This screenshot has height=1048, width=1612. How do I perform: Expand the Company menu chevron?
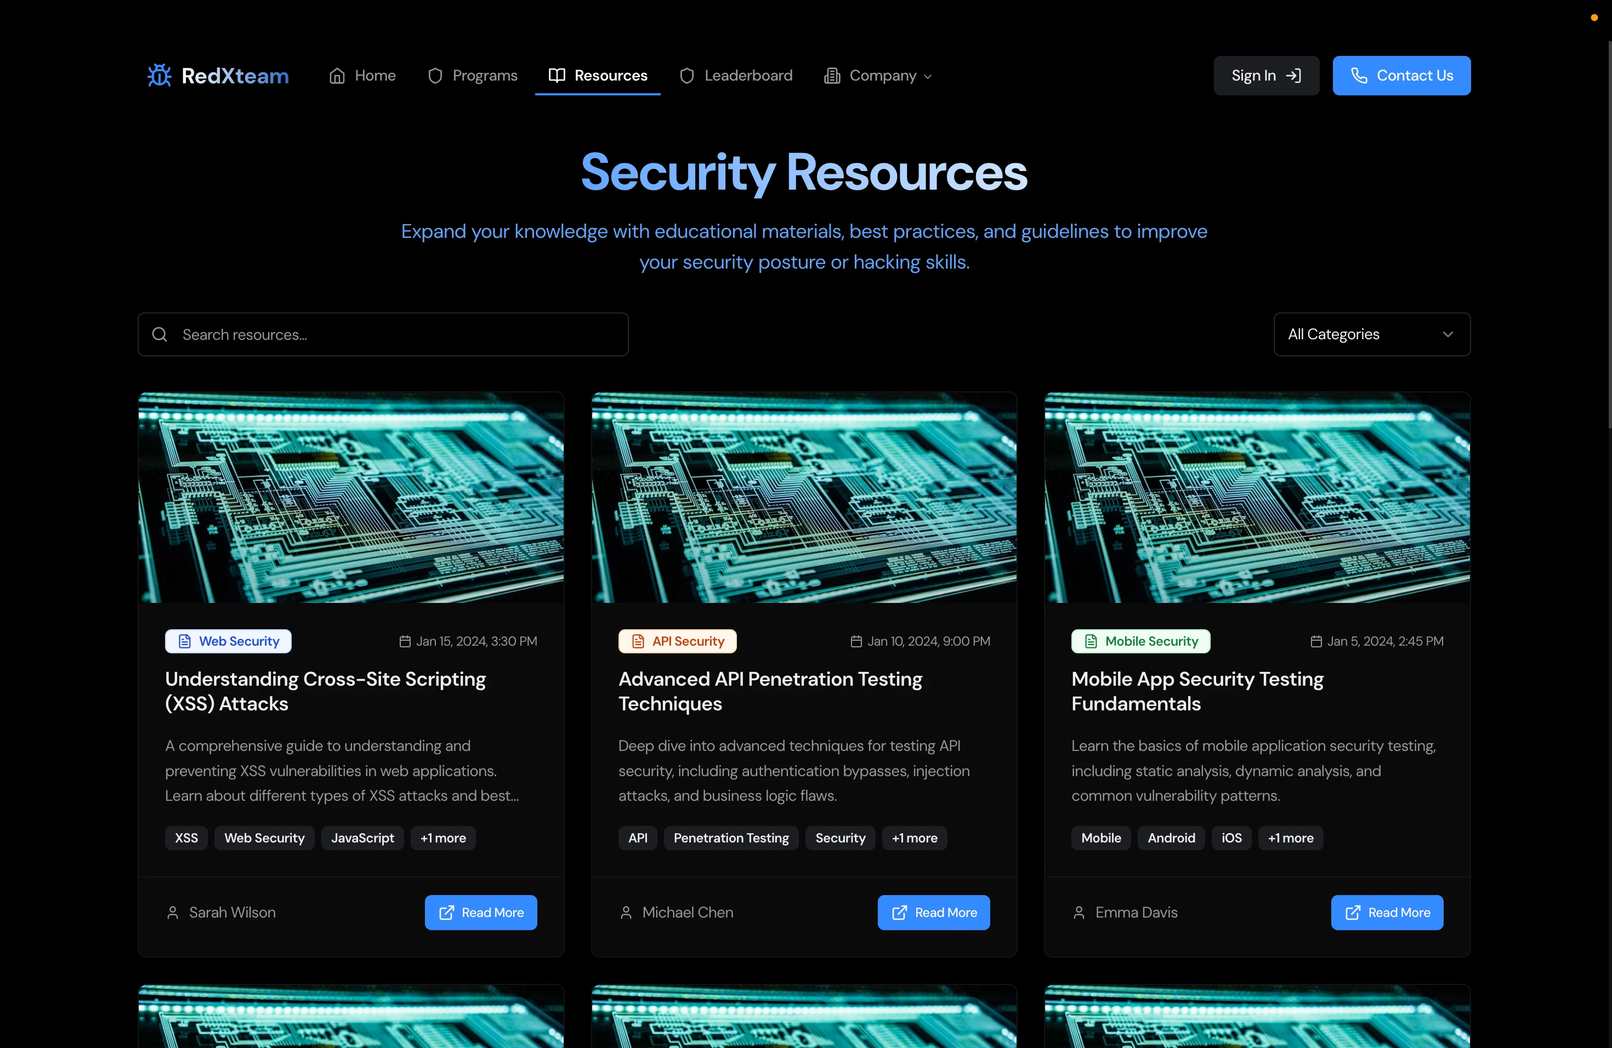(928, 77)
